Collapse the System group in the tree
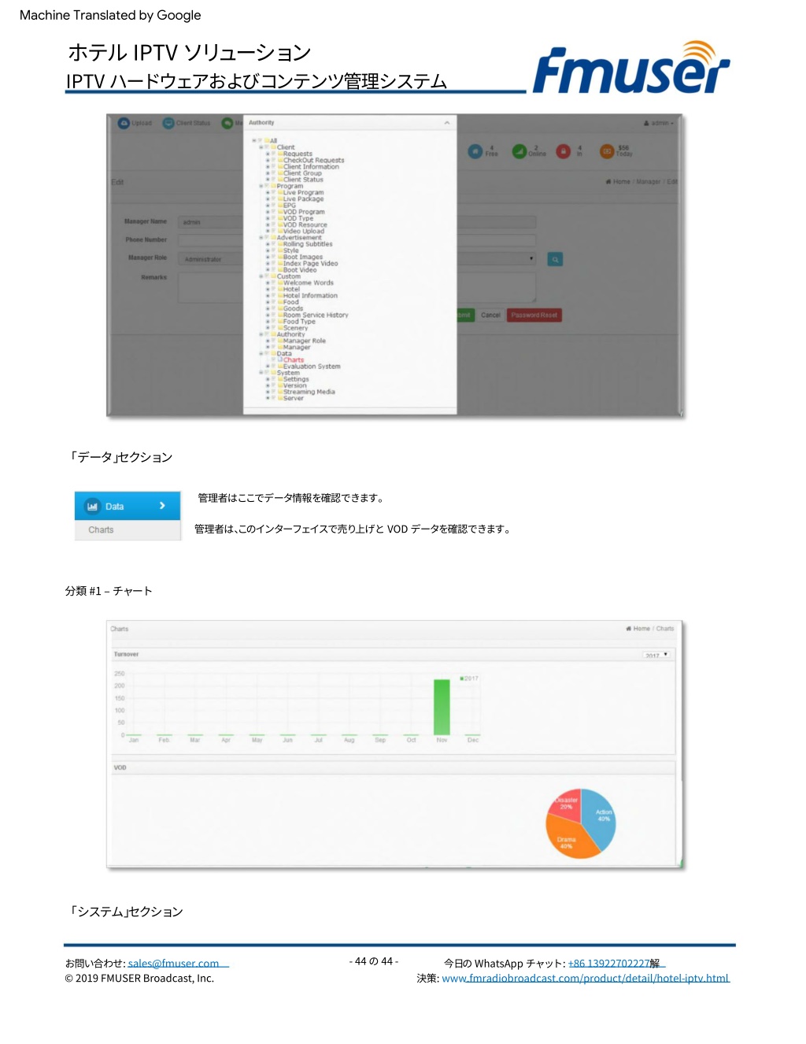 coord(261,373)
